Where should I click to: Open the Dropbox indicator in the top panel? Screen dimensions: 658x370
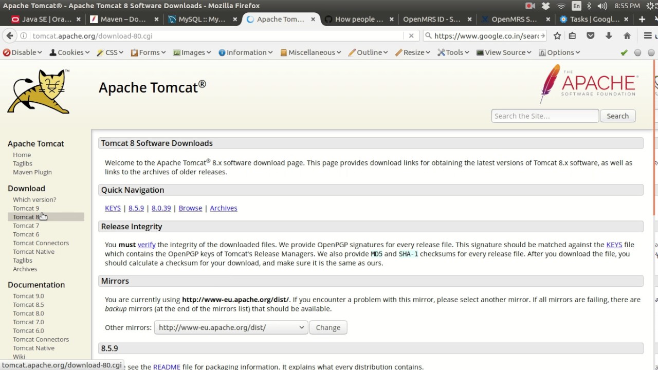(545, 6)
